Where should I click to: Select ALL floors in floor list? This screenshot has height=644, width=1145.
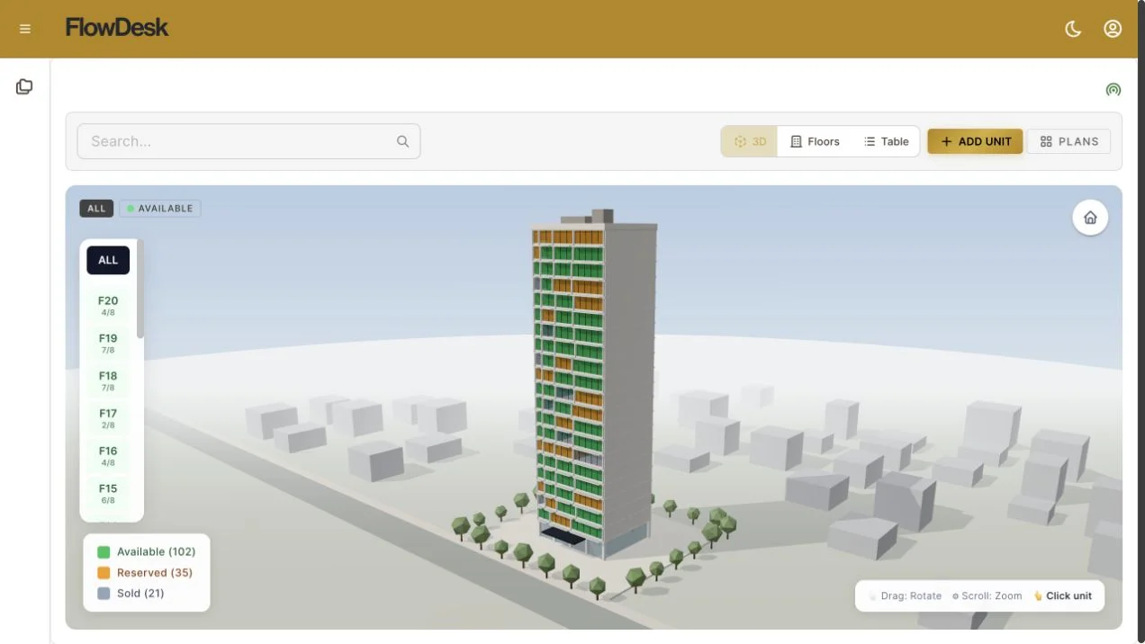108,260
